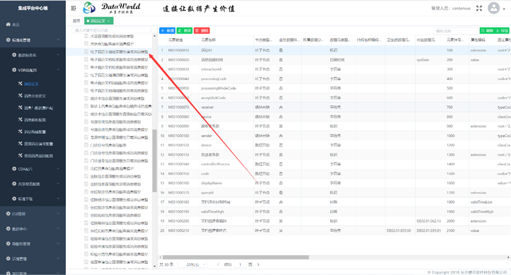Click the 导出 export button

(x=502, y=31)
